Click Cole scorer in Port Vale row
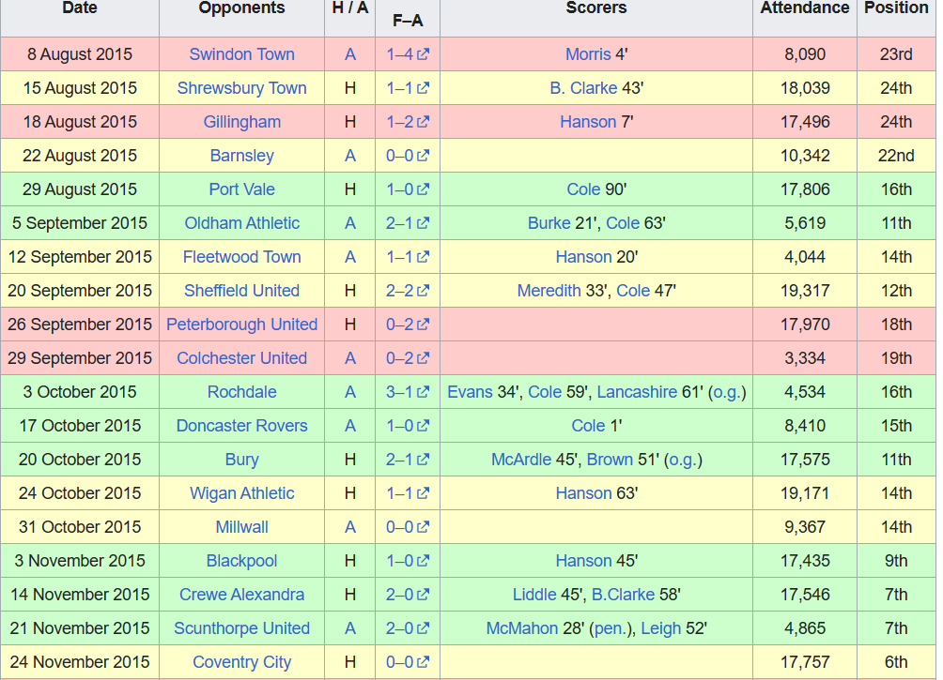Viewport: 943px width, 680px height. click(x=583, y=189)
